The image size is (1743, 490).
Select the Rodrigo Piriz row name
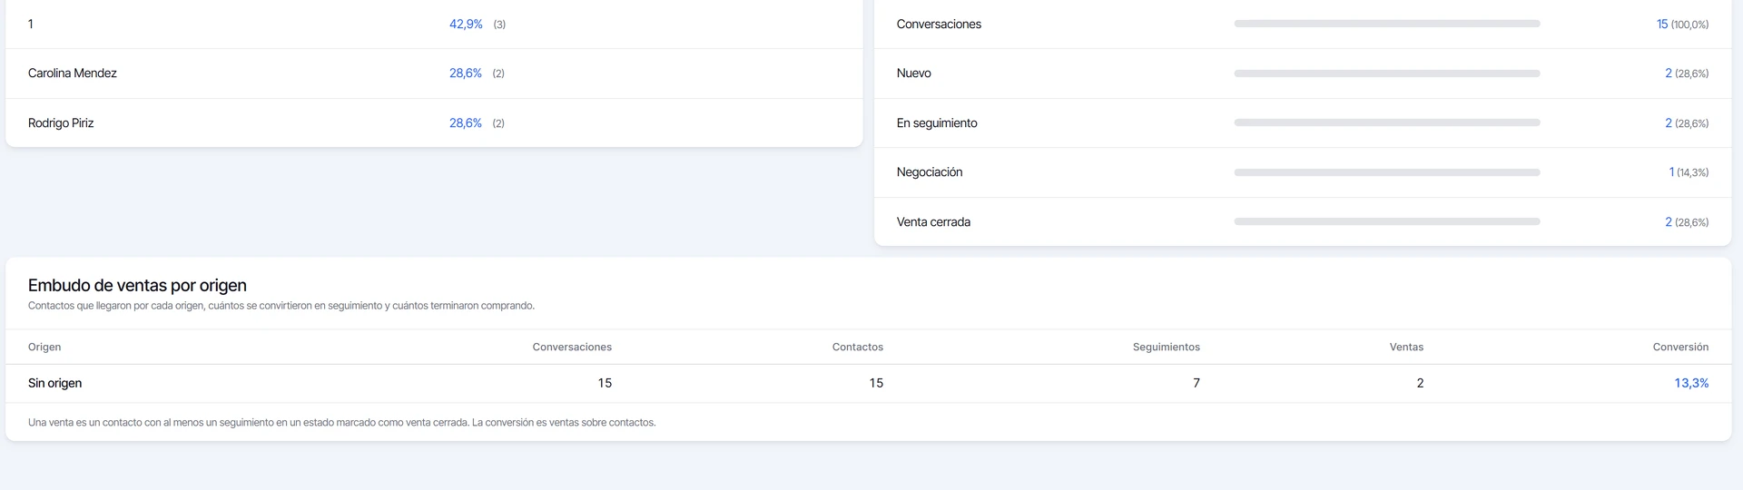(61, 123)
